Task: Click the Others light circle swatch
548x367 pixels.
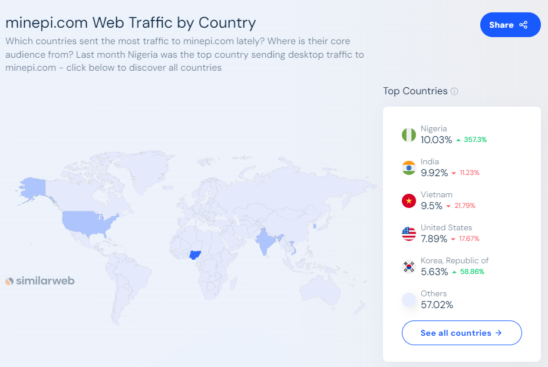Action: click(x=409, y=300)
